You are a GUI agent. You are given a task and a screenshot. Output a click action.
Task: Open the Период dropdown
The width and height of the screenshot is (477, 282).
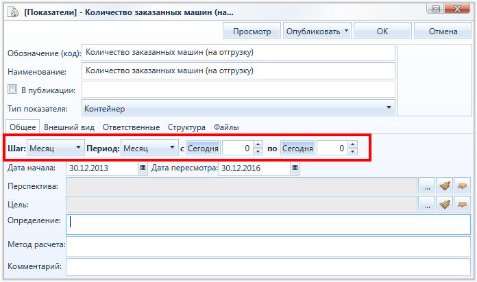172,148
